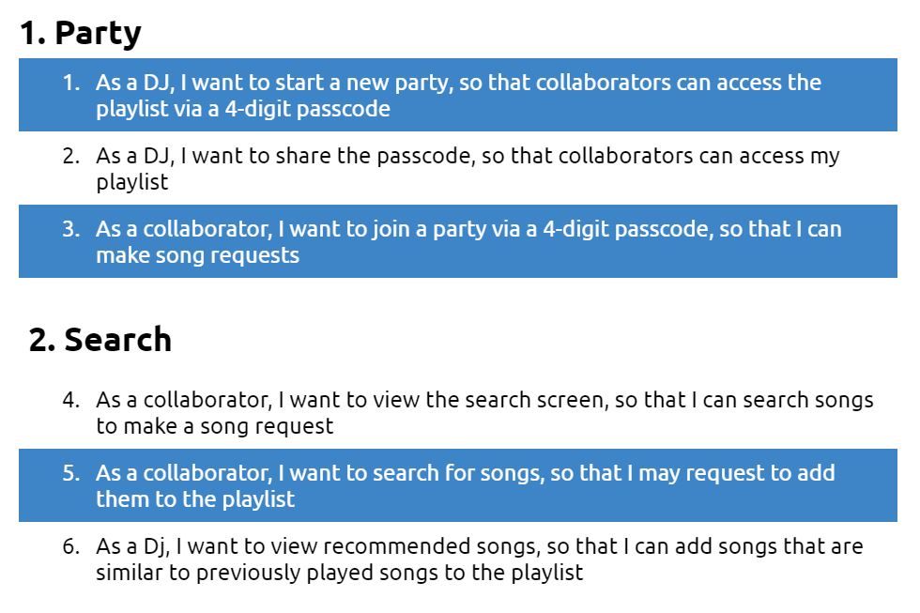This screenshot has width=920, height=613.
Task: Click the text 'playlist via a 4-digit passcode'
Action: click(x=243, y=109)
